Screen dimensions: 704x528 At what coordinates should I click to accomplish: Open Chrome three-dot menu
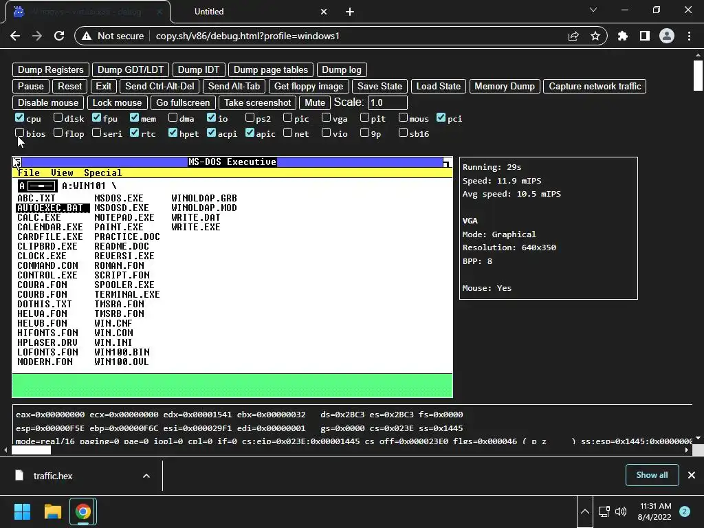click(x=689, y=36)
